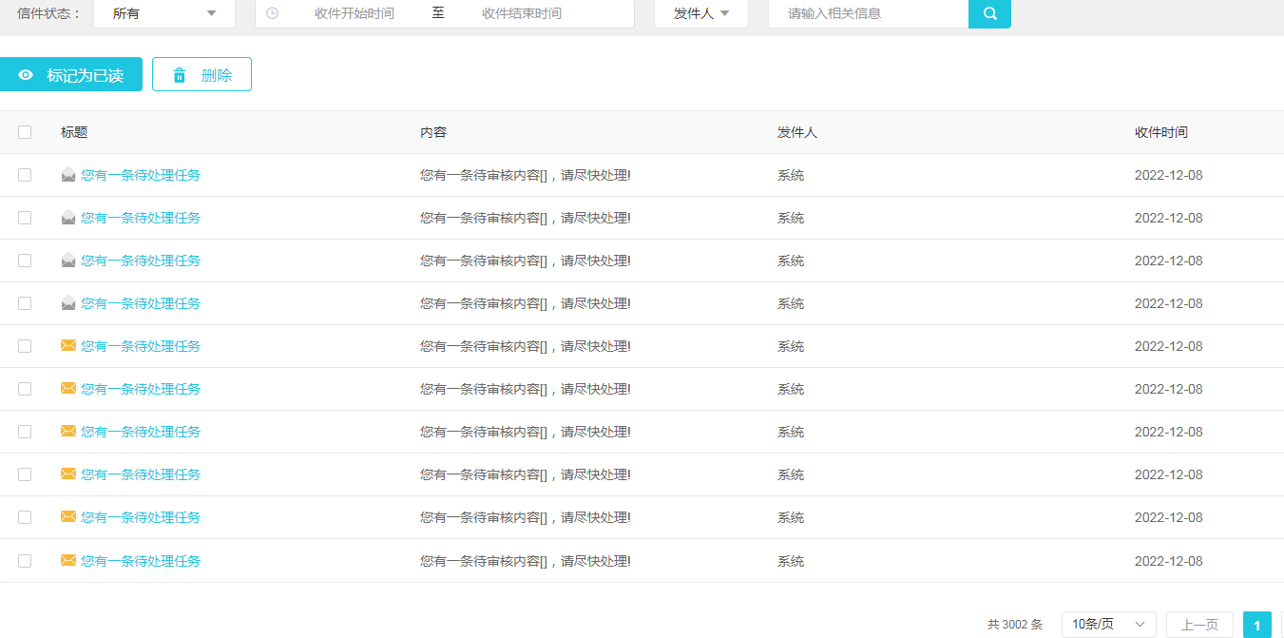Click the opened envelope icon in first row
The height and width of the screenshot is (638, 1284).
pos(68,175)
